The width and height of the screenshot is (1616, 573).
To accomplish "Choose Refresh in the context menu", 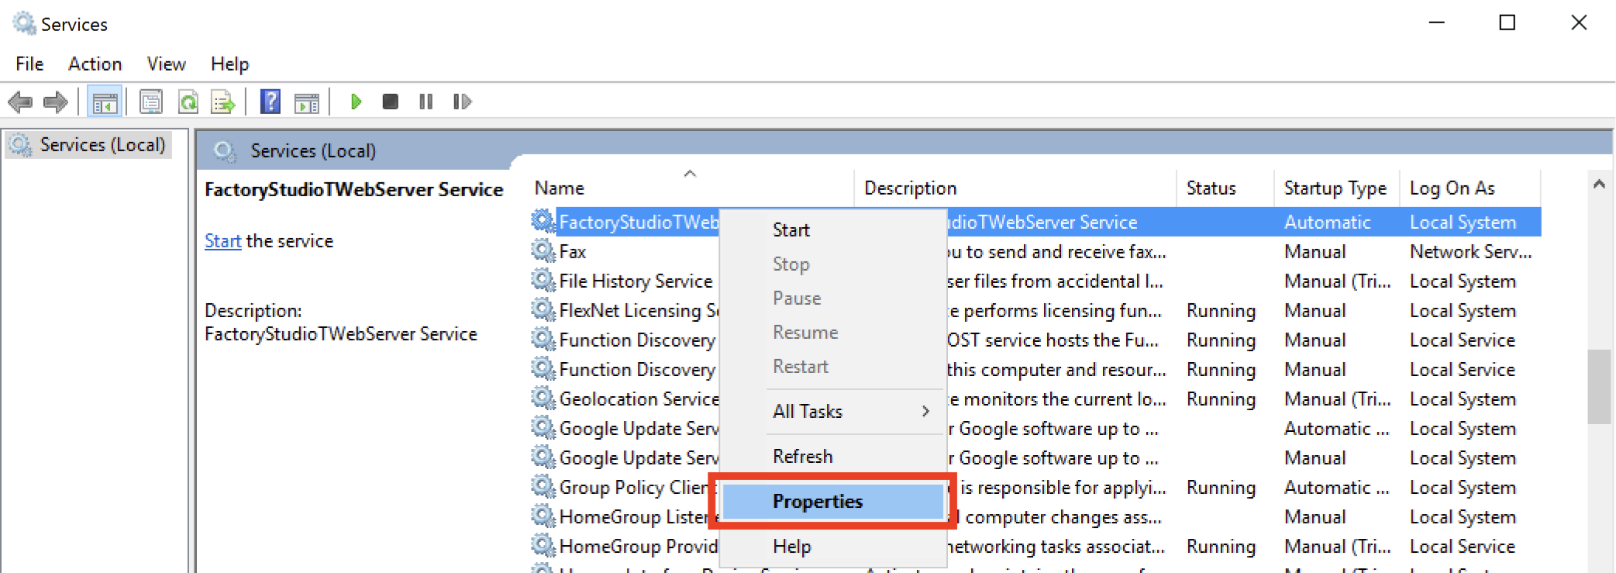I will pyautogui.click(x=833, y=457).
